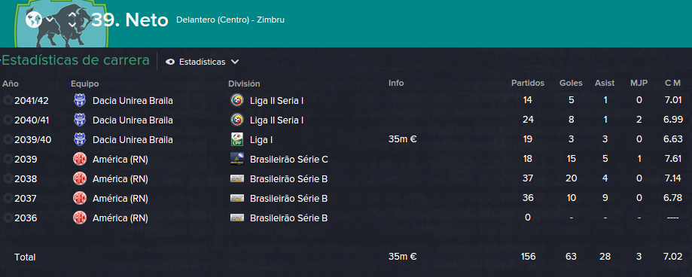
Task: Open the Dacia Unirea Braila team link, 2040/41
Action: coord(133,120)
